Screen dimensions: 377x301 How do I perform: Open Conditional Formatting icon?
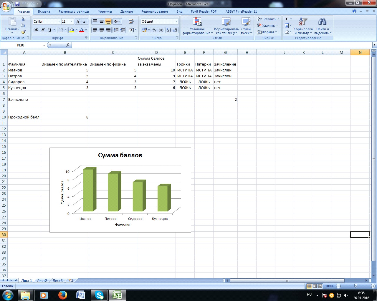(x=197, y=21)
